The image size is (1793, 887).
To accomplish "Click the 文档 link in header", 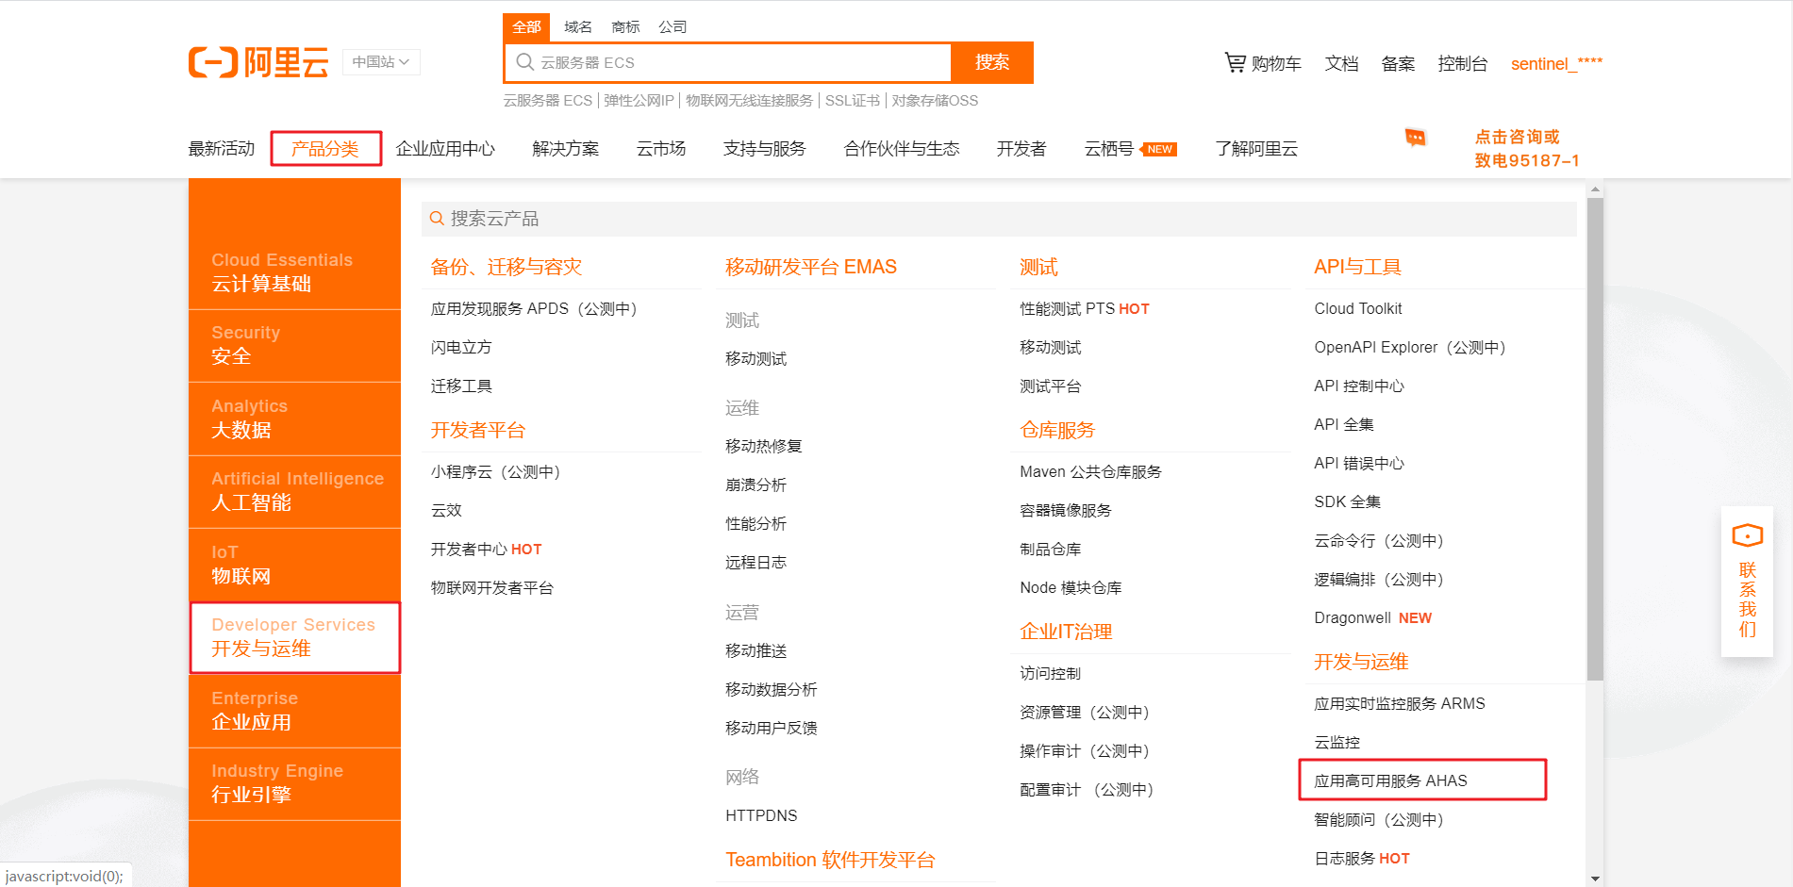I will coord(1341,63).
